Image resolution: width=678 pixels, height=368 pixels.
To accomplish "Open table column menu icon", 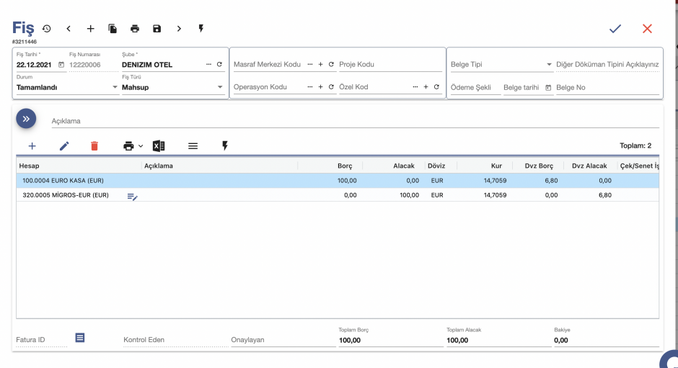I will coord(193,146).
